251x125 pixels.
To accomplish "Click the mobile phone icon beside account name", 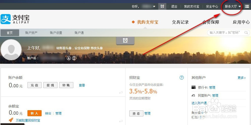I will [x=74, y=58].
